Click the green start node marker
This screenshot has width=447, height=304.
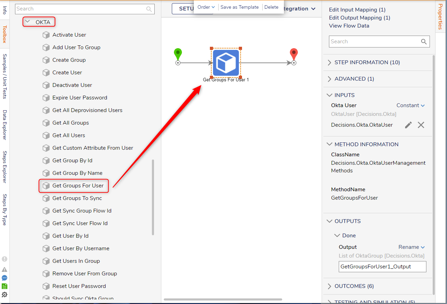pos(178,55)
